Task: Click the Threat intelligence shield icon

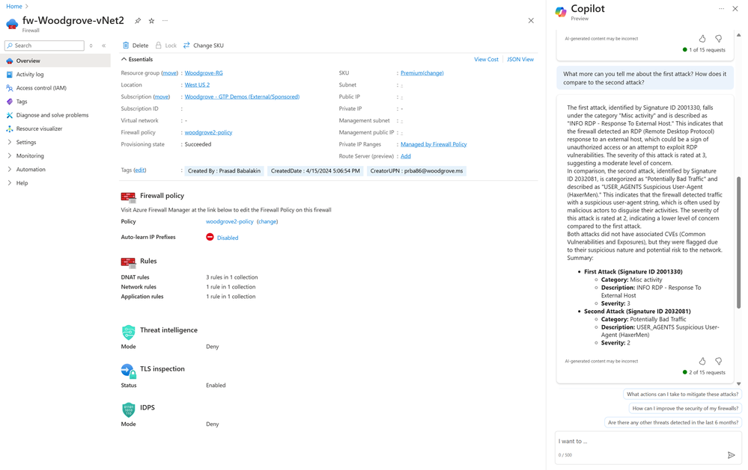Action: [128, 332]
